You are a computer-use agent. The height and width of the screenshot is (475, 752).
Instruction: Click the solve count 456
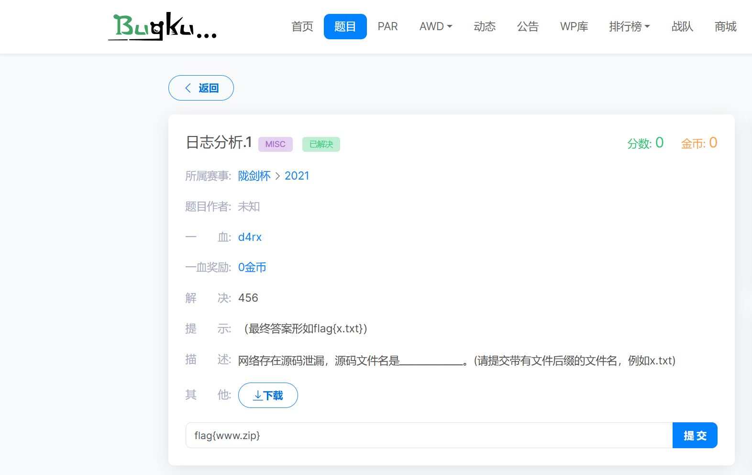click(x=248, y=298)
